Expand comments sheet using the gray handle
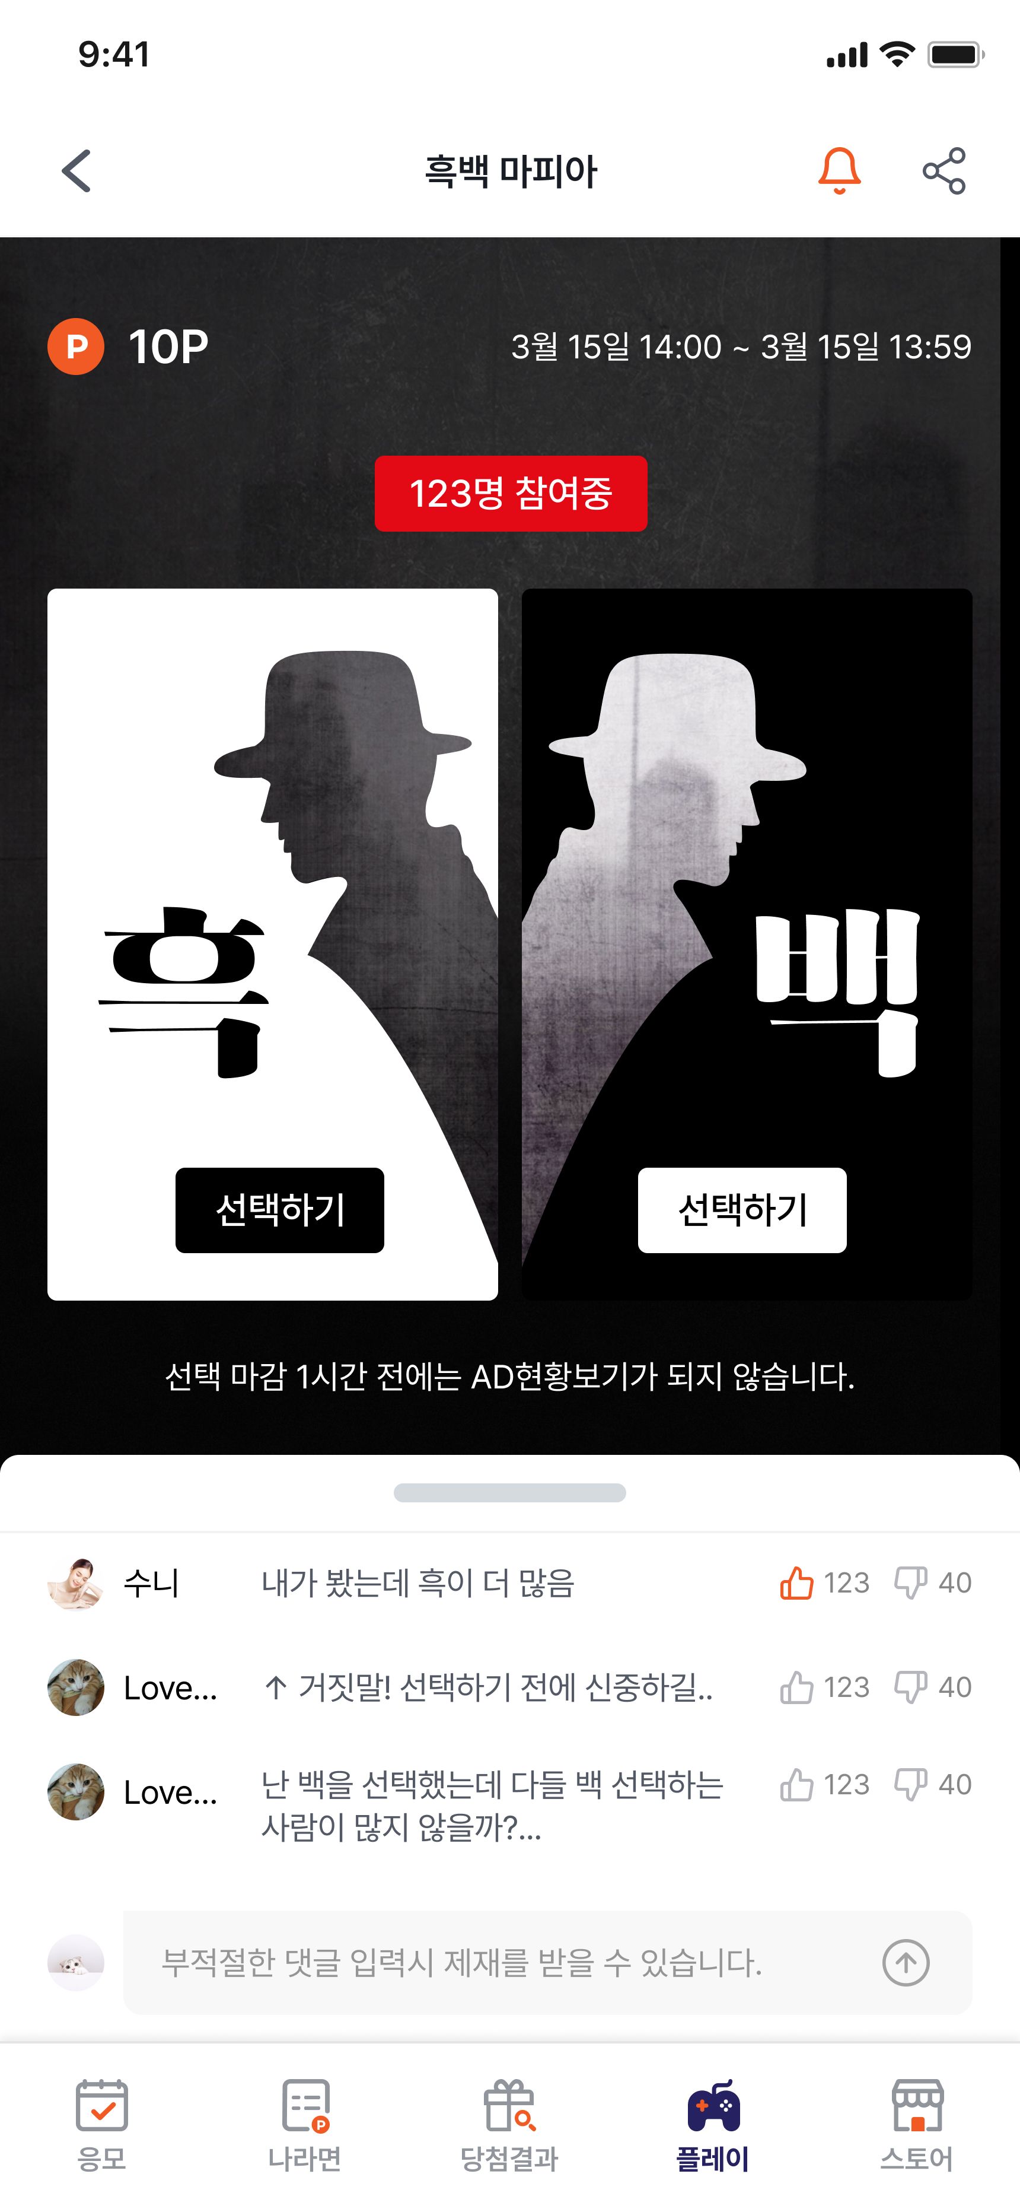 [x=510, y=1492]
